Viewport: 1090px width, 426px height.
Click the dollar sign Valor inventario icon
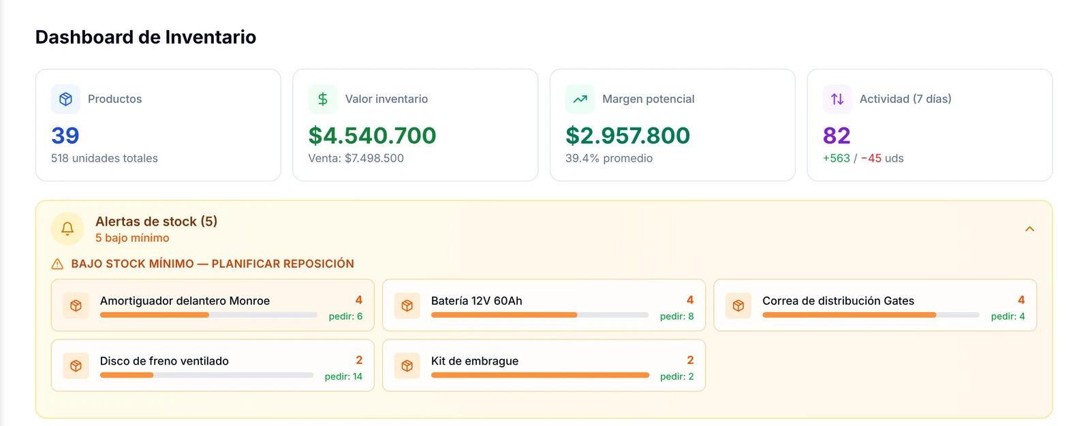[323, 100]
